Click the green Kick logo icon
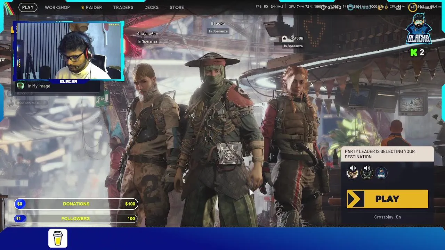445x250 pixels. [414, 52]
